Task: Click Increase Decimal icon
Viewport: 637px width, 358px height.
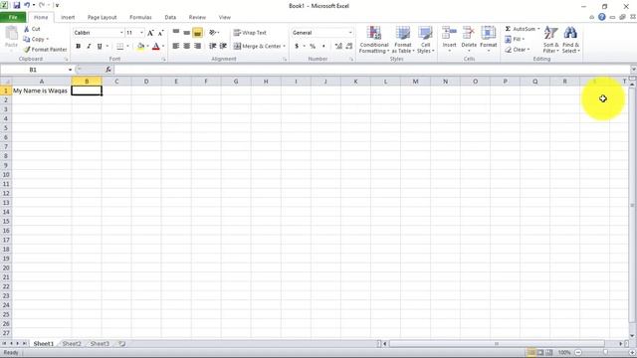Action: click(x=338, y=47)
